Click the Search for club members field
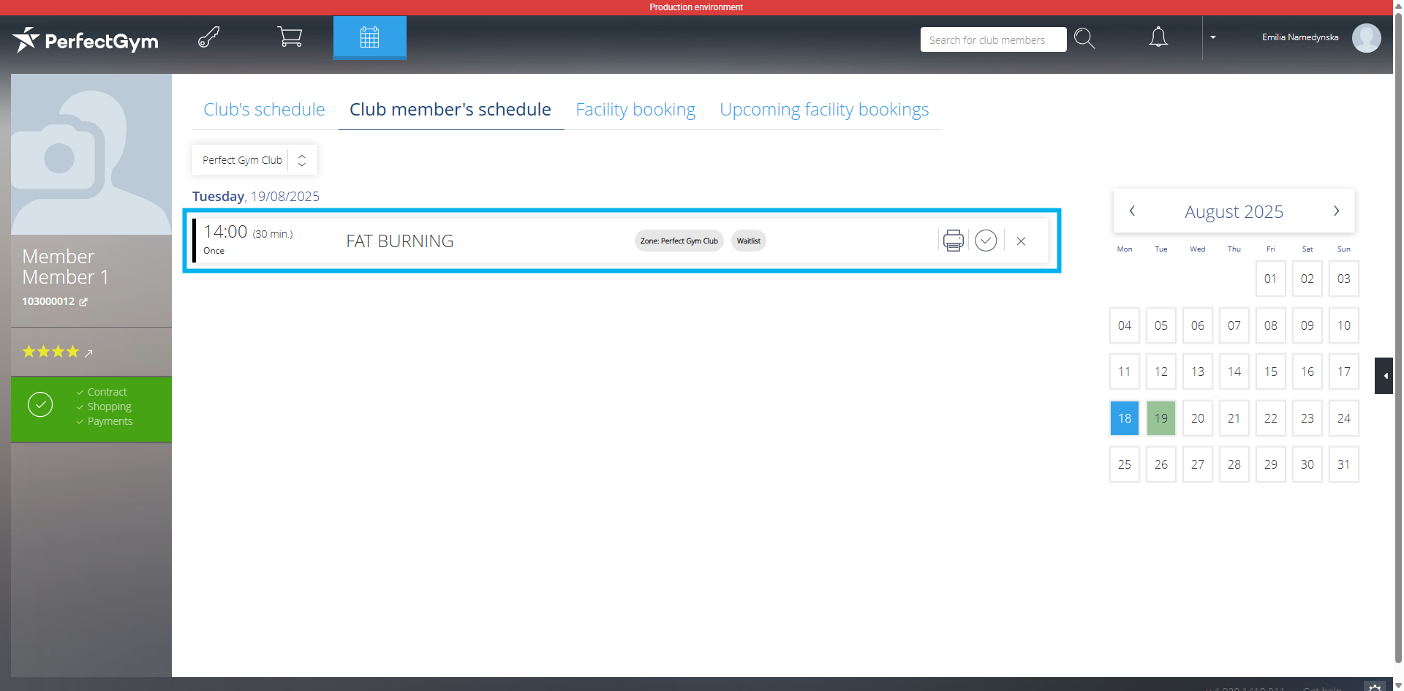1404x691 pixels. (992, 40)
